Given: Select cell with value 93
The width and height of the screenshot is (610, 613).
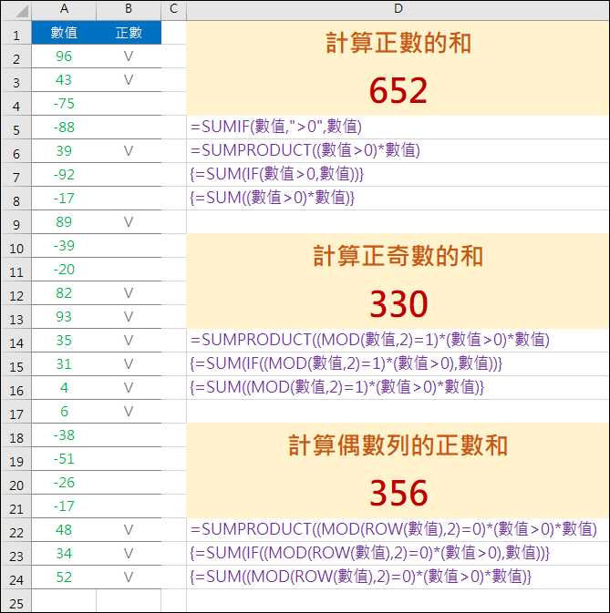Looking at the screenshot, I should pos(64,317).
